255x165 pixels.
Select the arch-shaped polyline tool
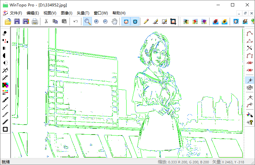point(250,55)
